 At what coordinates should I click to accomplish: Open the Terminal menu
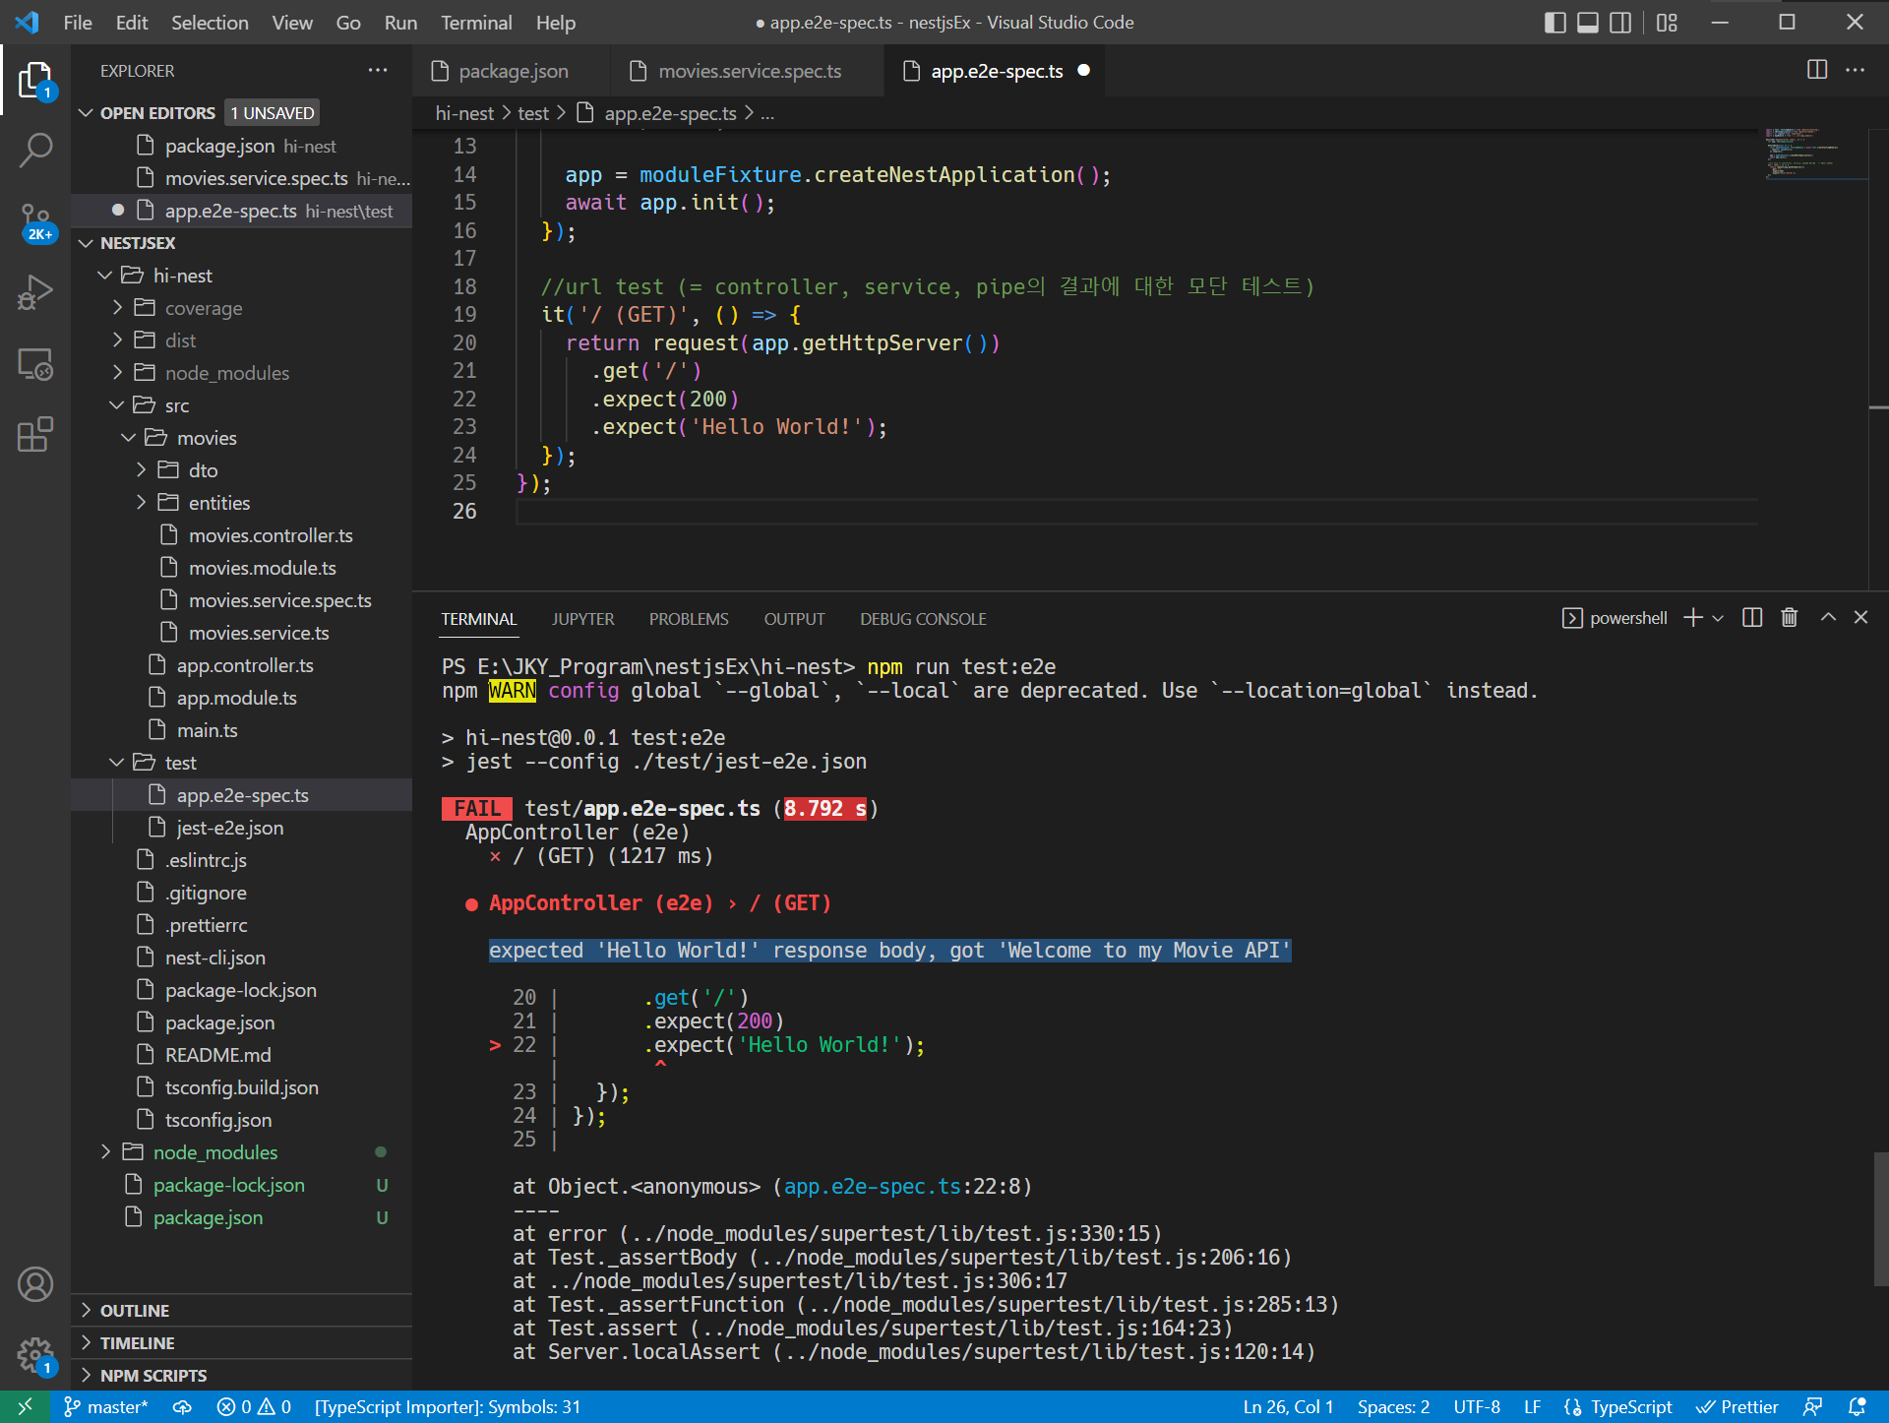[476, 23]
